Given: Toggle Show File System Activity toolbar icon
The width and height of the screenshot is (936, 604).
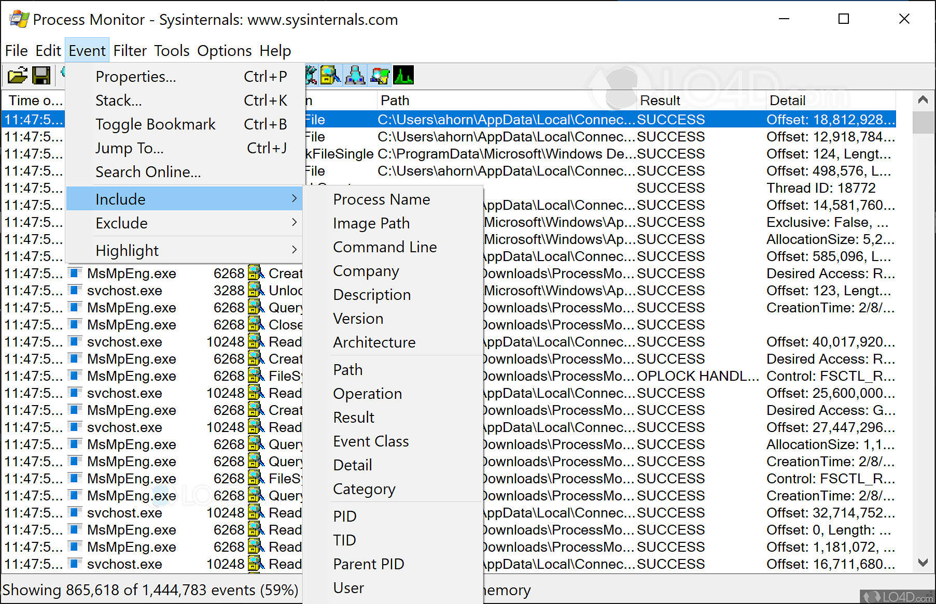Looking at the screenshot, I should point(330,76).
